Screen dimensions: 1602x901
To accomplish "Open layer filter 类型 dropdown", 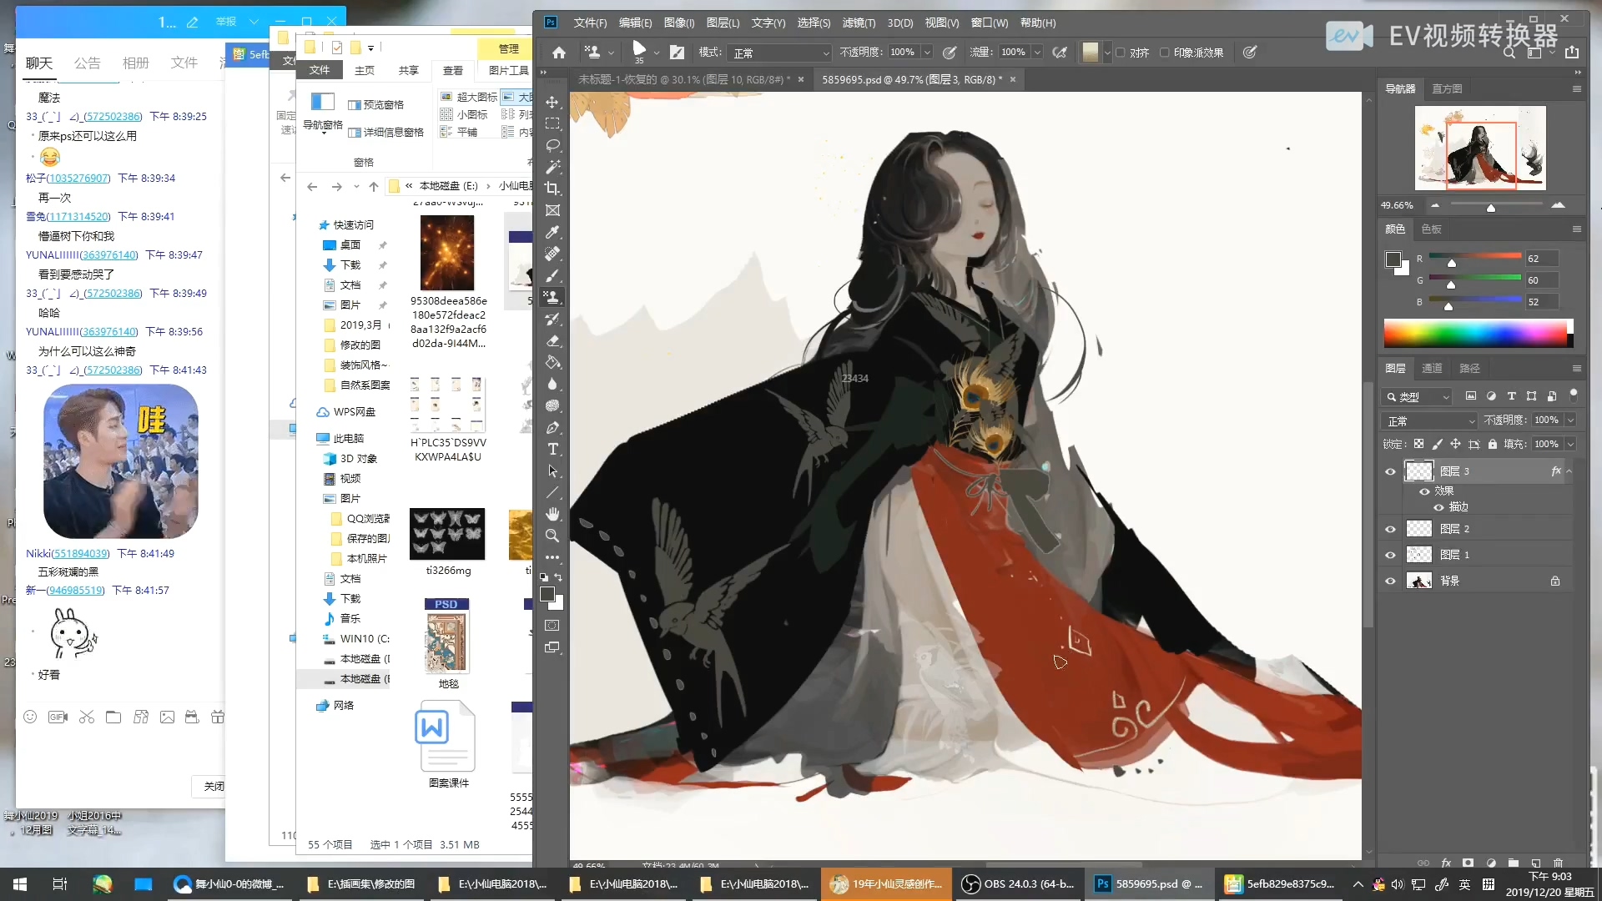I will click(1417, 397).
